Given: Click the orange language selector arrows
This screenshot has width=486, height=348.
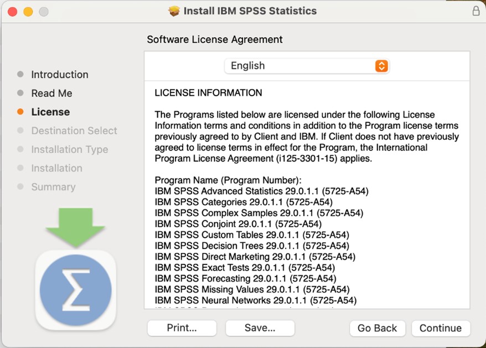Looking at the screenshot, I should pos(381,66).
